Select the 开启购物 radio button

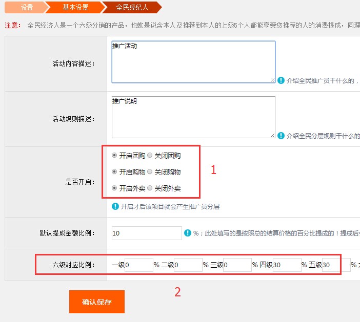(x=114, y=171)
